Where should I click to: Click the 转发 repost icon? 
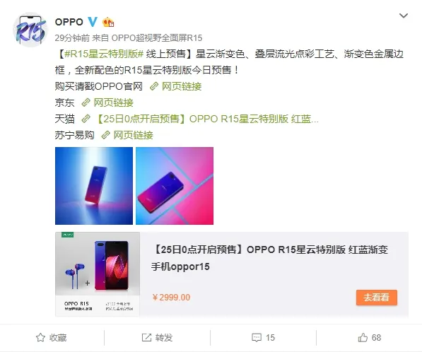[x=146, y=337]
